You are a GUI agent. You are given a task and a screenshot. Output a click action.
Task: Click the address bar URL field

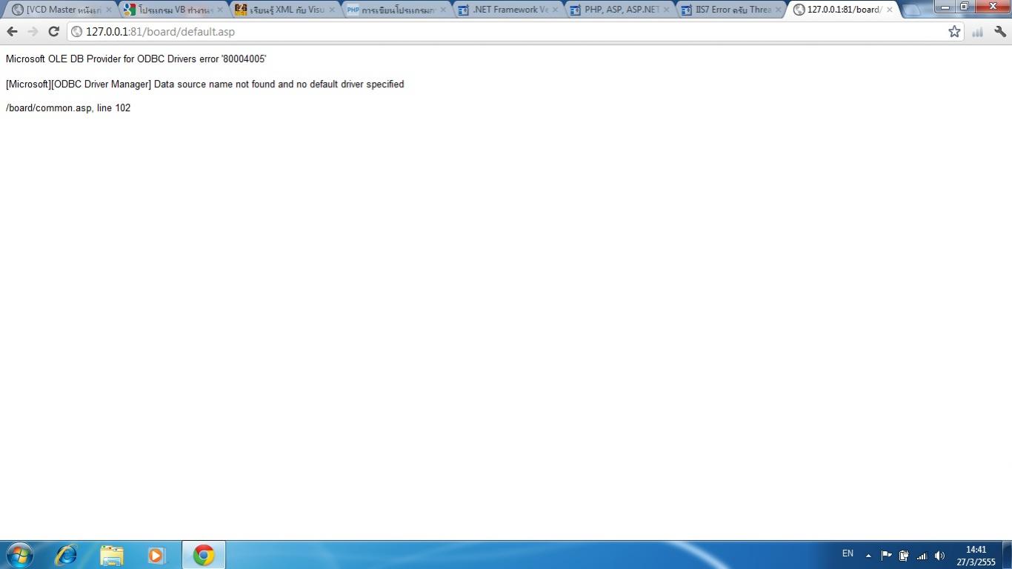point(515,32)
